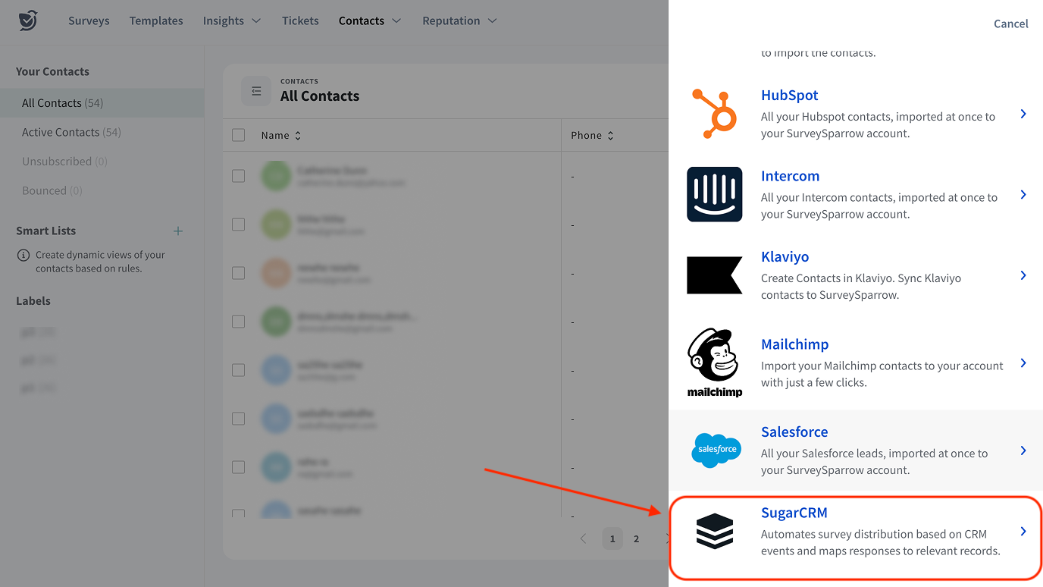Check the first contact row checkbox
Image resolution: width=1043 pixels, height=587 pixels.
[x=239, y=176]
